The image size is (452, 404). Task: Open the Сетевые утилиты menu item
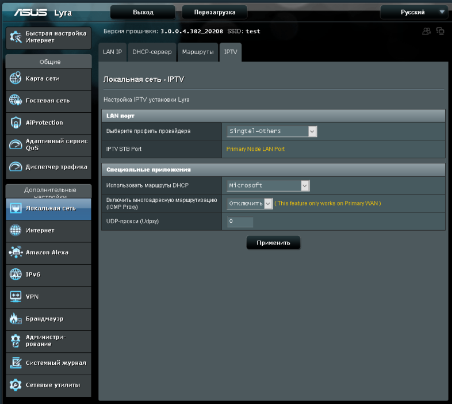(x=48, y=385)
